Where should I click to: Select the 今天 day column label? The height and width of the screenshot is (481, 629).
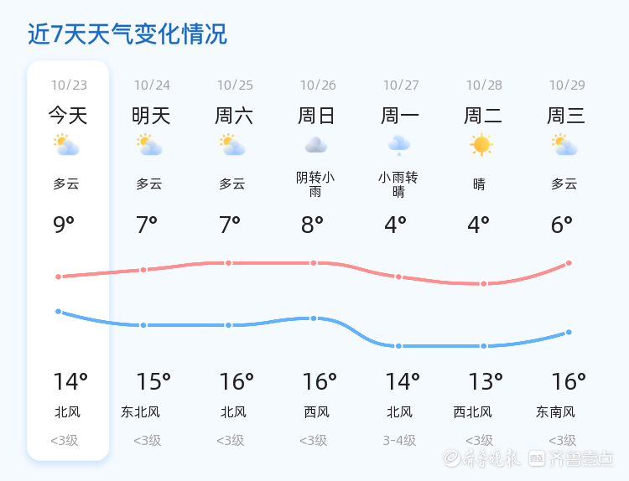click(68, 116)
